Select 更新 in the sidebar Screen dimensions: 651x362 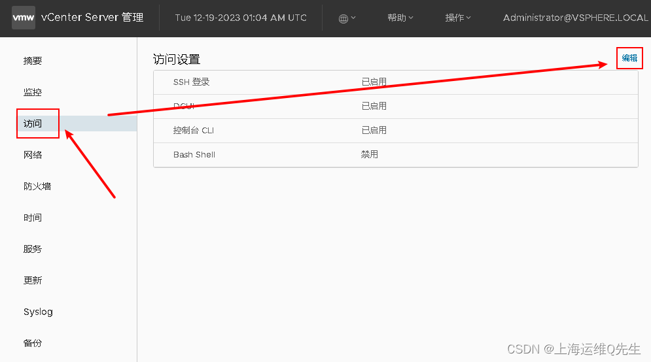coord(32,280)
